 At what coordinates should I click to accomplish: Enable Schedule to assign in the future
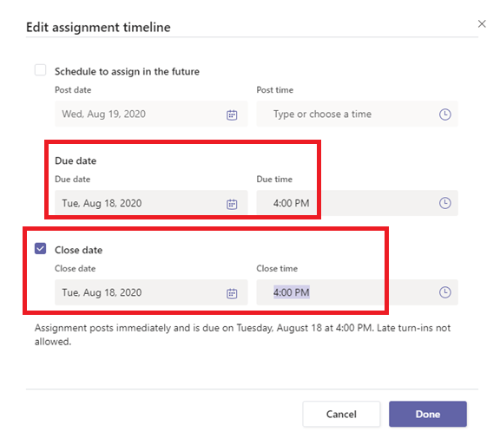coord(41,70)
